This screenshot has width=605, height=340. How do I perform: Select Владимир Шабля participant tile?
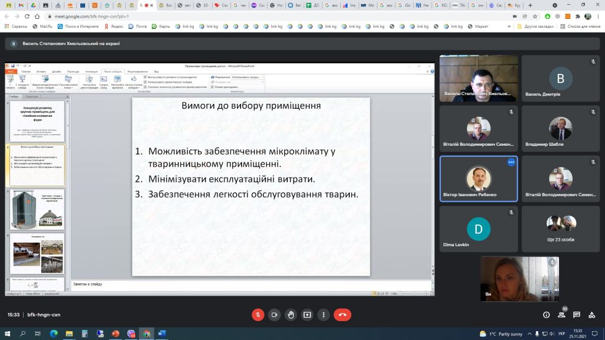(x=561, y=128)
